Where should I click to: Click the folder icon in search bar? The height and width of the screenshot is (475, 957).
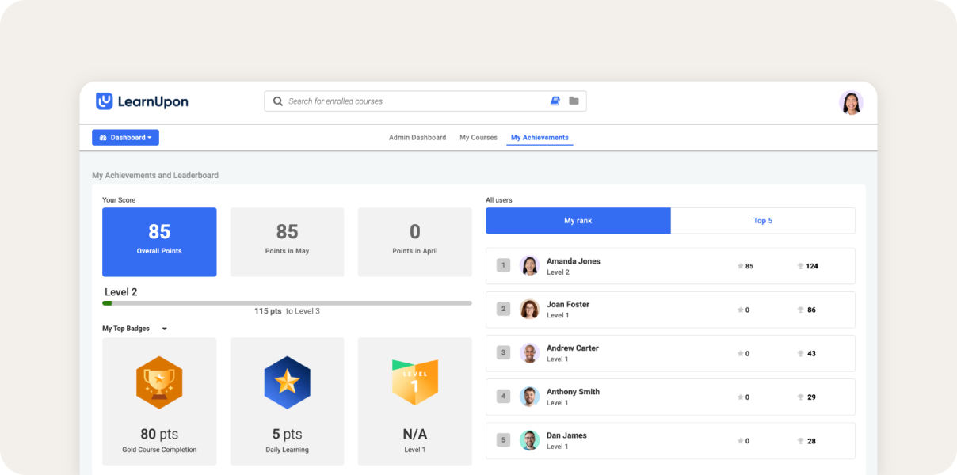click(574, 101)
